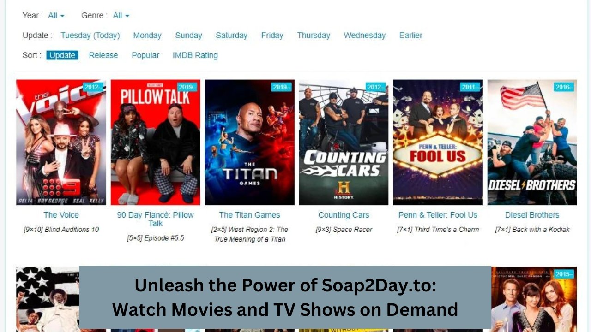The image size is (591, 332).
Task: Open The Voice poster thumbnail
Action: click(61, 142)
